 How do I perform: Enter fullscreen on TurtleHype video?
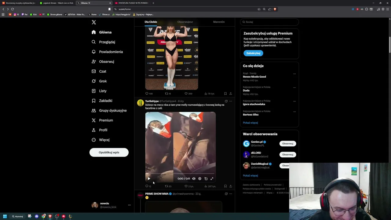tap(212, 179)
